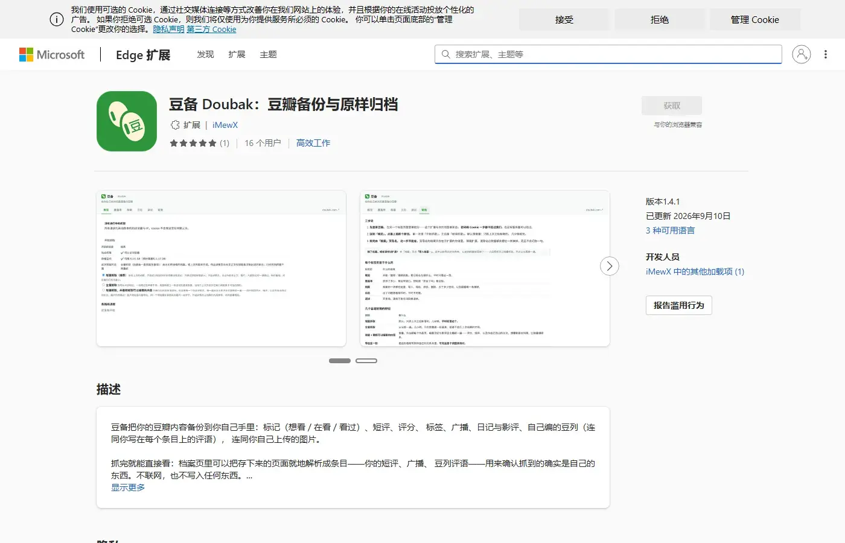The height and width of the screenshot is (543, 845).
Task: Open the 扩展 nav tab
Action: pyautogui.click(x=237, y=54)
